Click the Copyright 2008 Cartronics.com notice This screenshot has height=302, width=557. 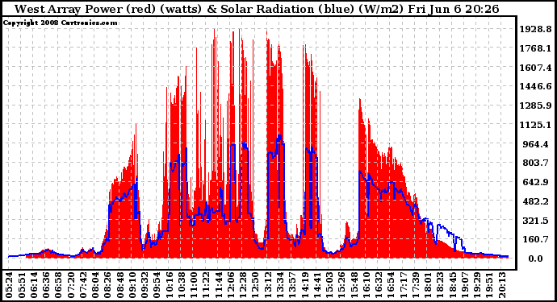click(60, 23)
